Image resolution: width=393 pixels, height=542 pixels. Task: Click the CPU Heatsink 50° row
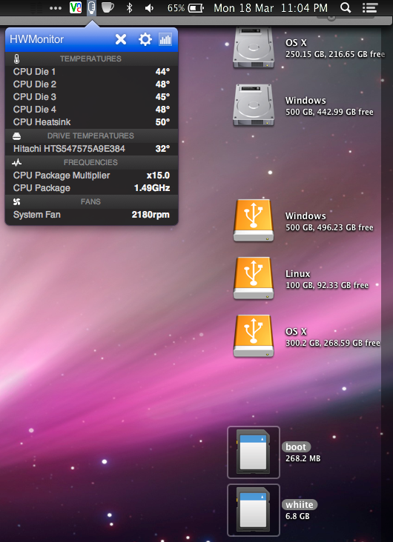(91, 122)
